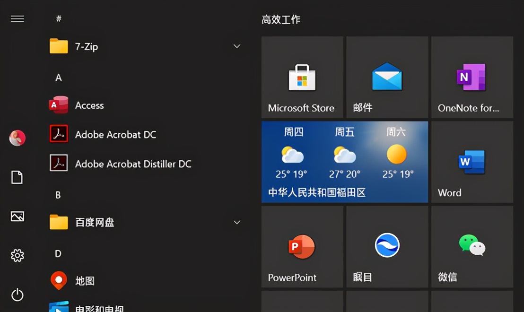Open the WeChat (微信) tile
The height and width of the screenshot is (312, 524).
coord(472,246)
